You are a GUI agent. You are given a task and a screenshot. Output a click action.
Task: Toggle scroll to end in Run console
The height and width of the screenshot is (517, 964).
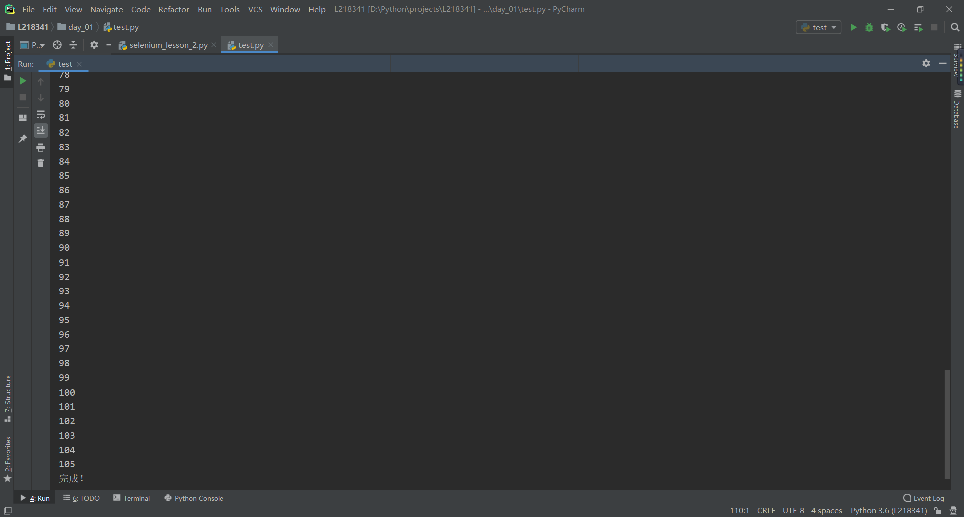pos(41,131)
